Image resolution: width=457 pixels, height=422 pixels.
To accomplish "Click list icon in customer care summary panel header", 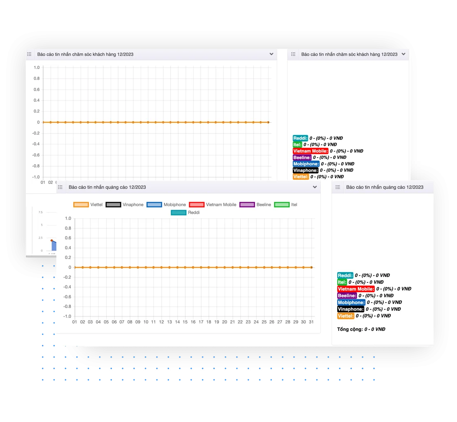I will tap(293, 54).
